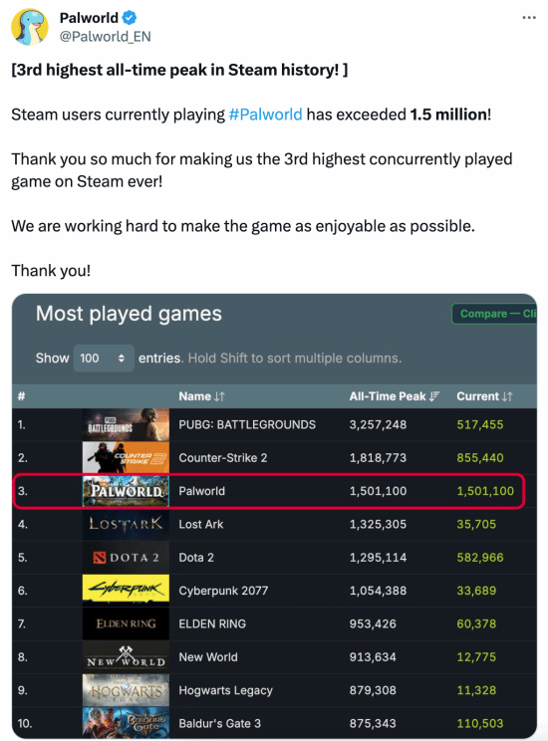Open the Lost Ark game name link
The image size is (548, 741).
[x=201, y=524]
